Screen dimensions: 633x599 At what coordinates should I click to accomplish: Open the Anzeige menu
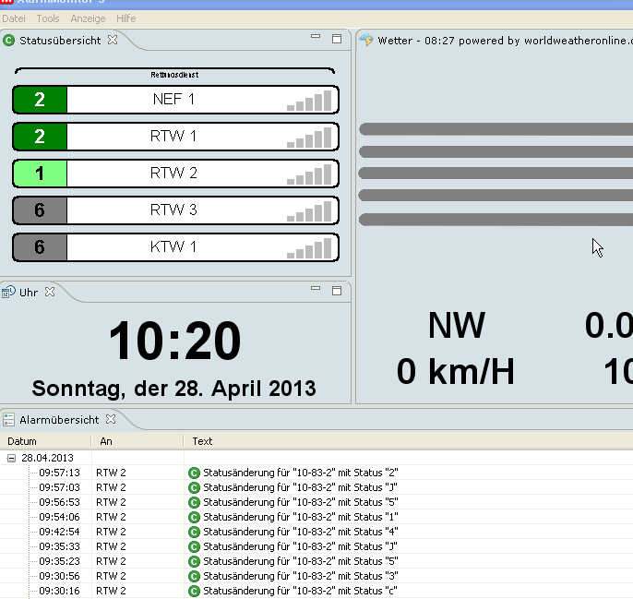click(x=88, y=18)
